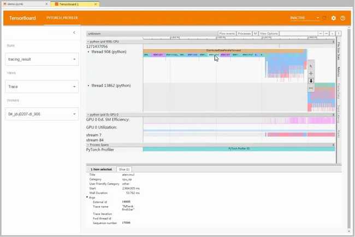Open the INACTIVE plugin dropdown
Viewport: 355px width, 237px height.
point(305,18)
